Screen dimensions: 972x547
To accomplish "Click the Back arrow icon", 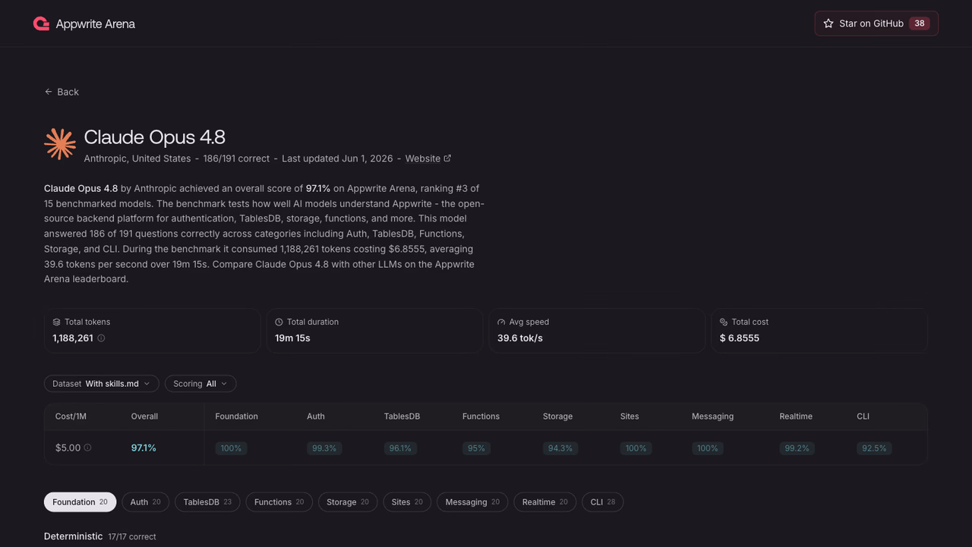I will pos(49,92).
